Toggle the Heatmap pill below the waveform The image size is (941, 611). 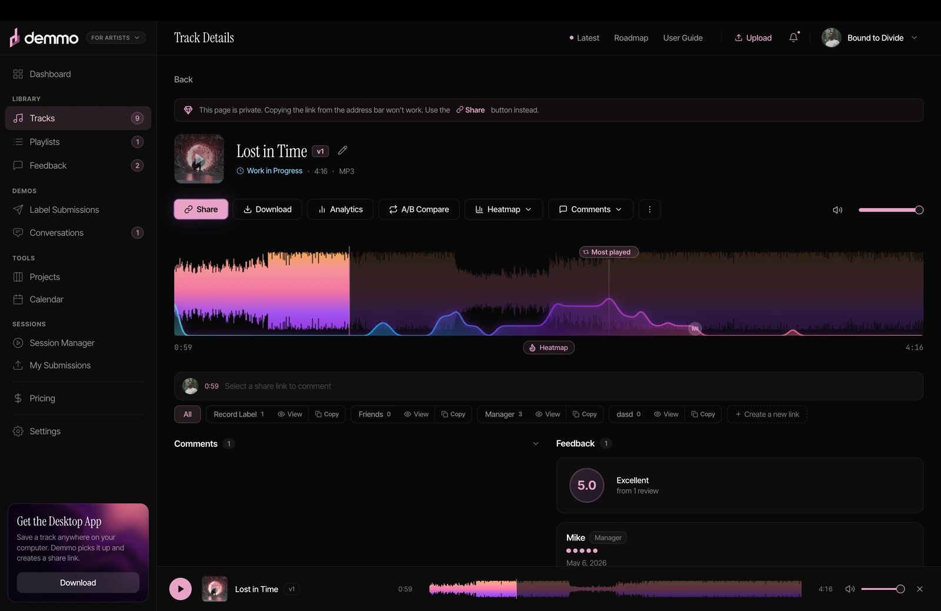(x=549, y=348)
